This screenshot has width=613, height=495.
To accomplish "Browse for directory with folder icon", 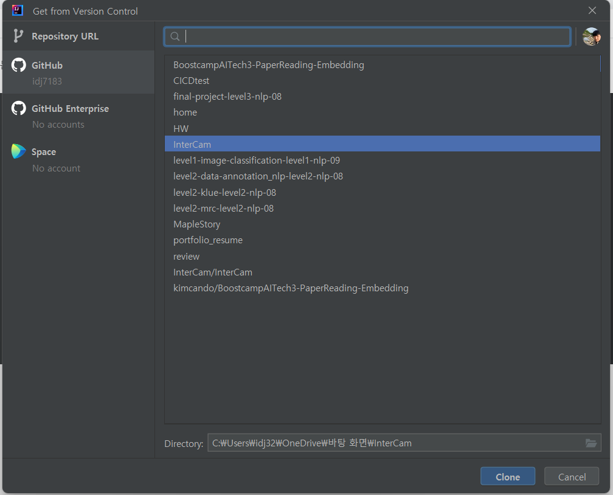I will click(x=590, y=443).
